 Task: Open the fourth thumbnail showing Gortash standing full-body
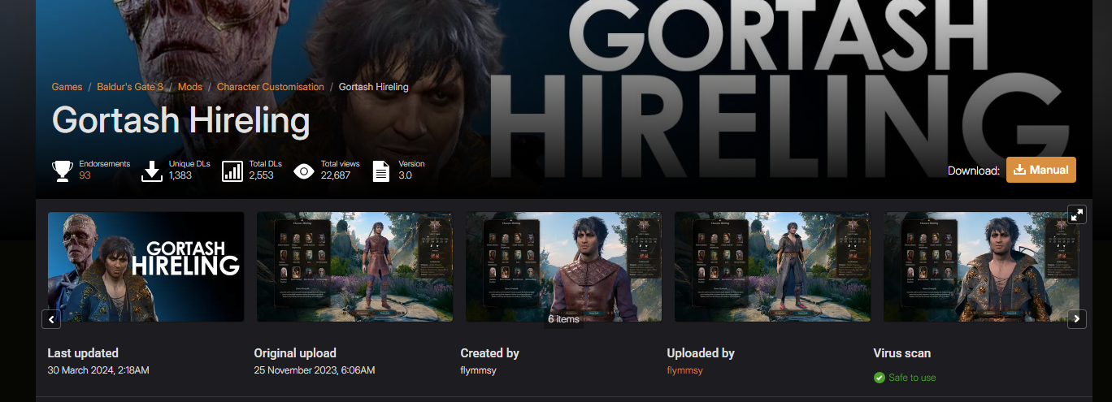(772, 266)
